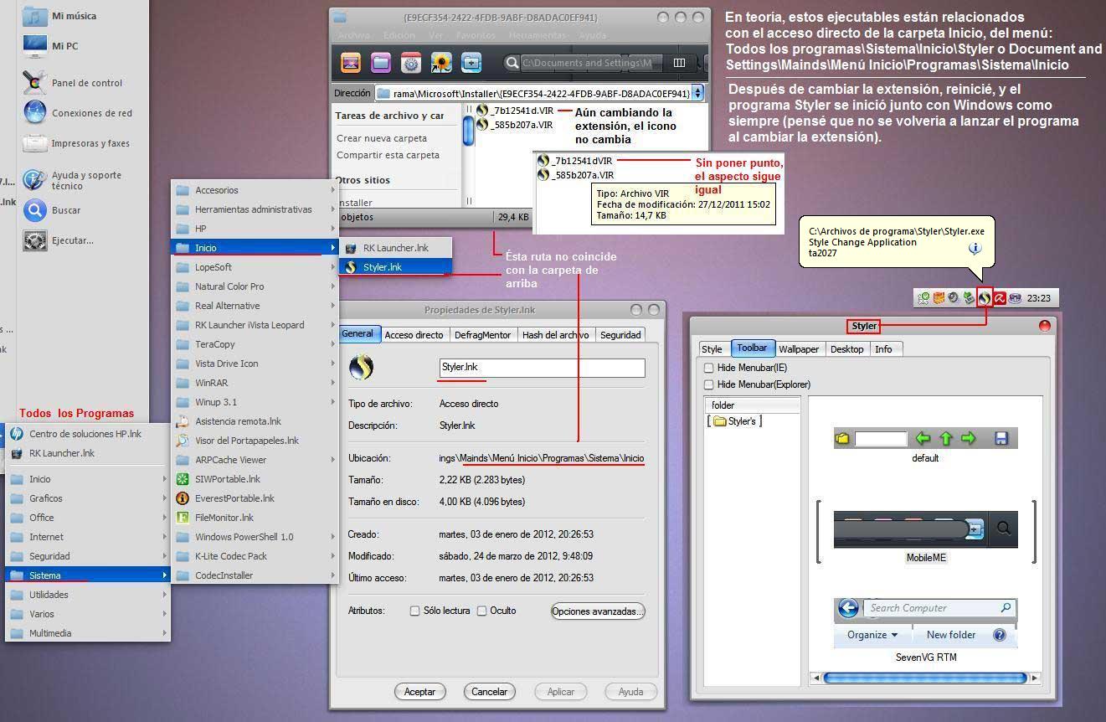Viewport: 1106px width, 722px height.
Task: Click the gear calendar toolbar icon
Action: coord(410,63)
